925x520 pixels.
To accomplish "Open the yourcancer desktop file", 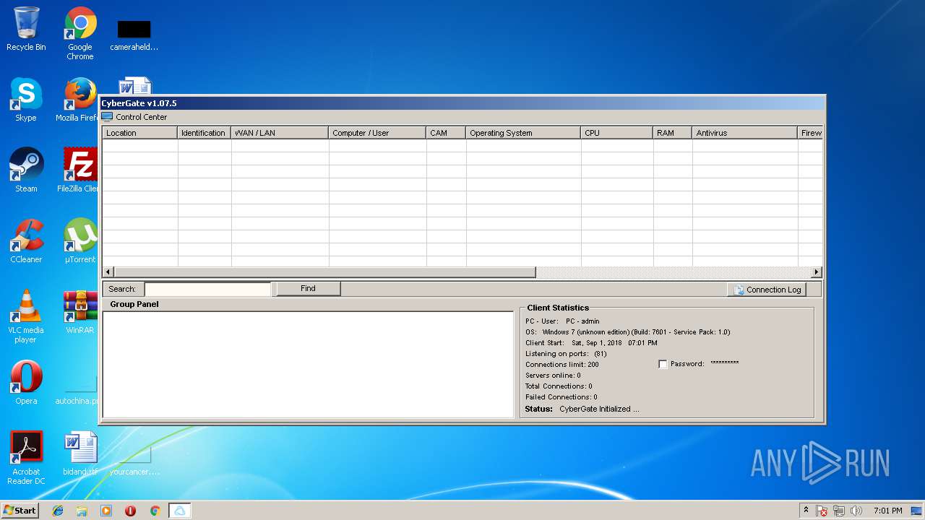I will (x=134, y=461).
